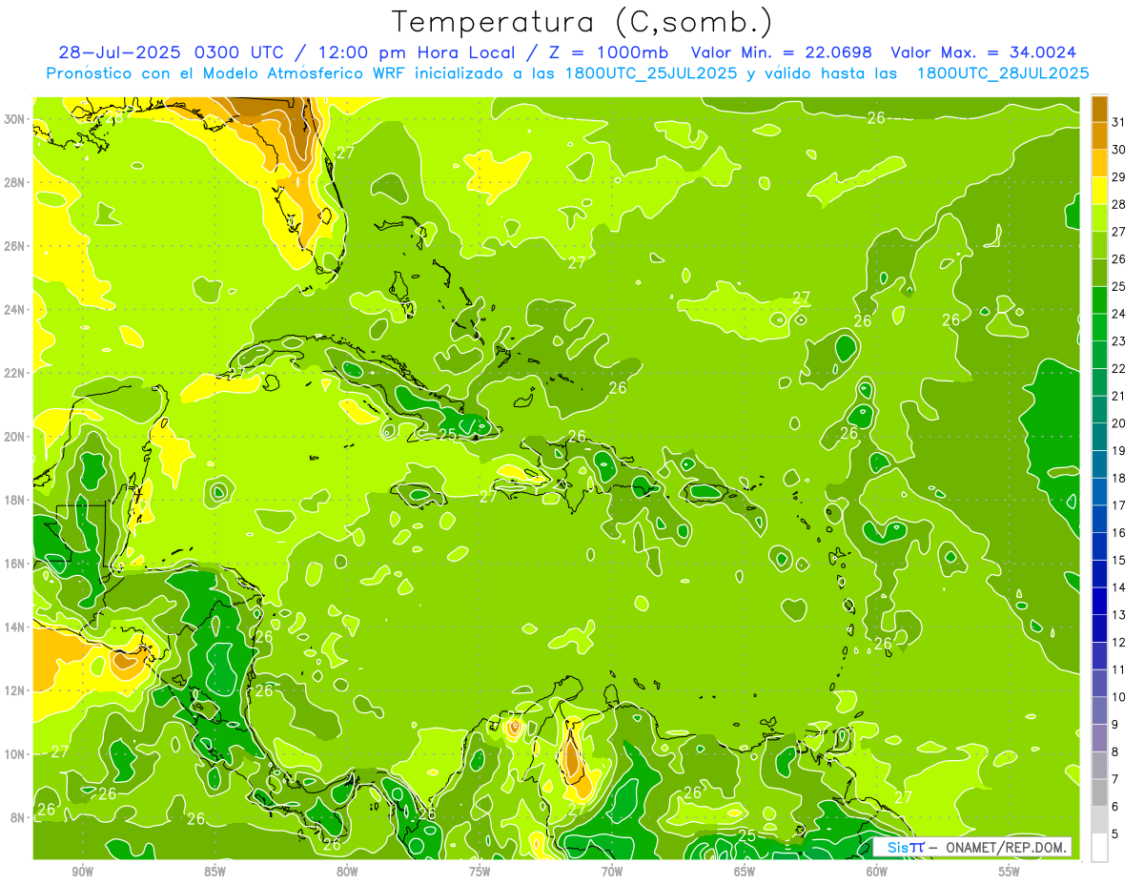
Task: Click the 22N latitude axis label
Action: coord(16,373)
